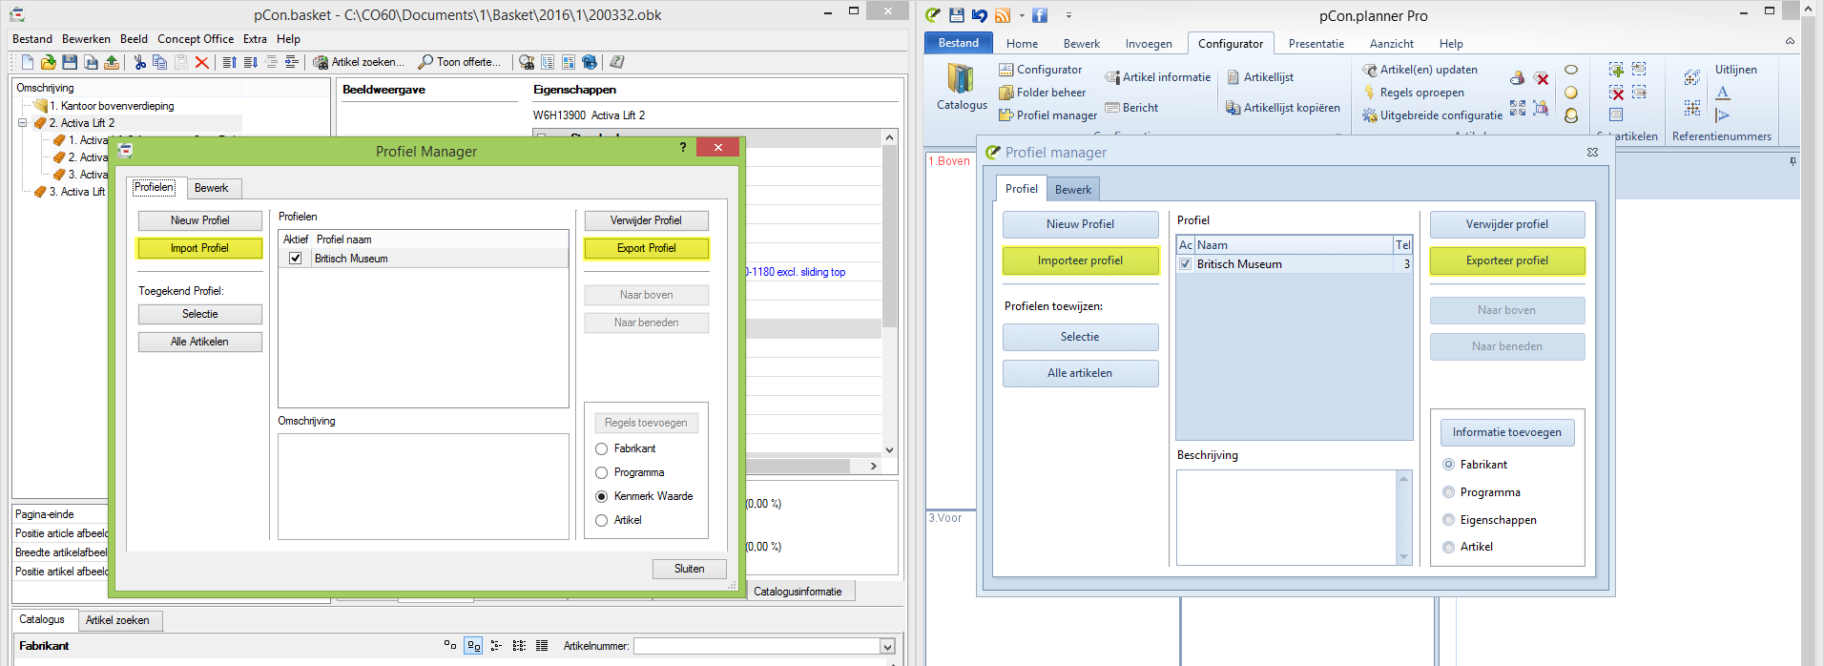Click the Uitgebreide configuratie gear icon
The height and width of the screenshot is (666, 1824).
(x=1370, y=115)
